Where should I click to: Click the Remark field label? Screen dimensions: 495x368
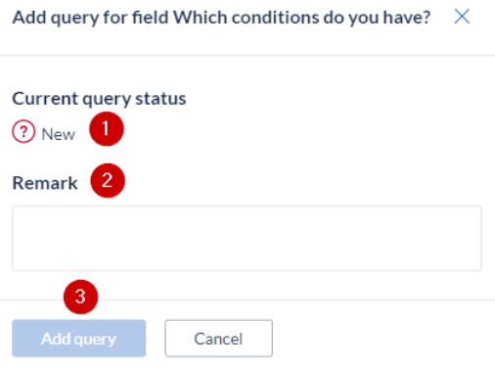(x=45, y=183)
